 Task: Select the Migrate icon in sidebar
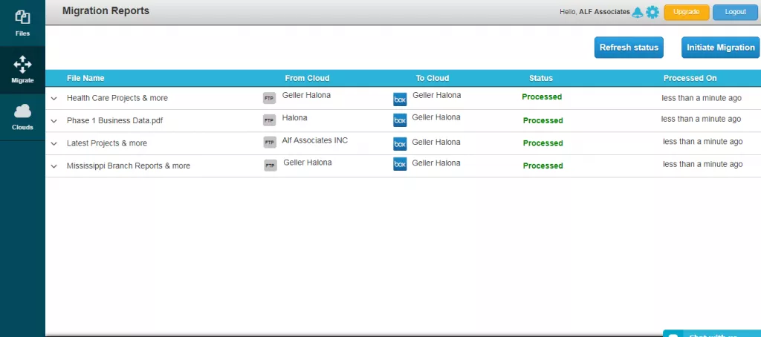[22, 69]
